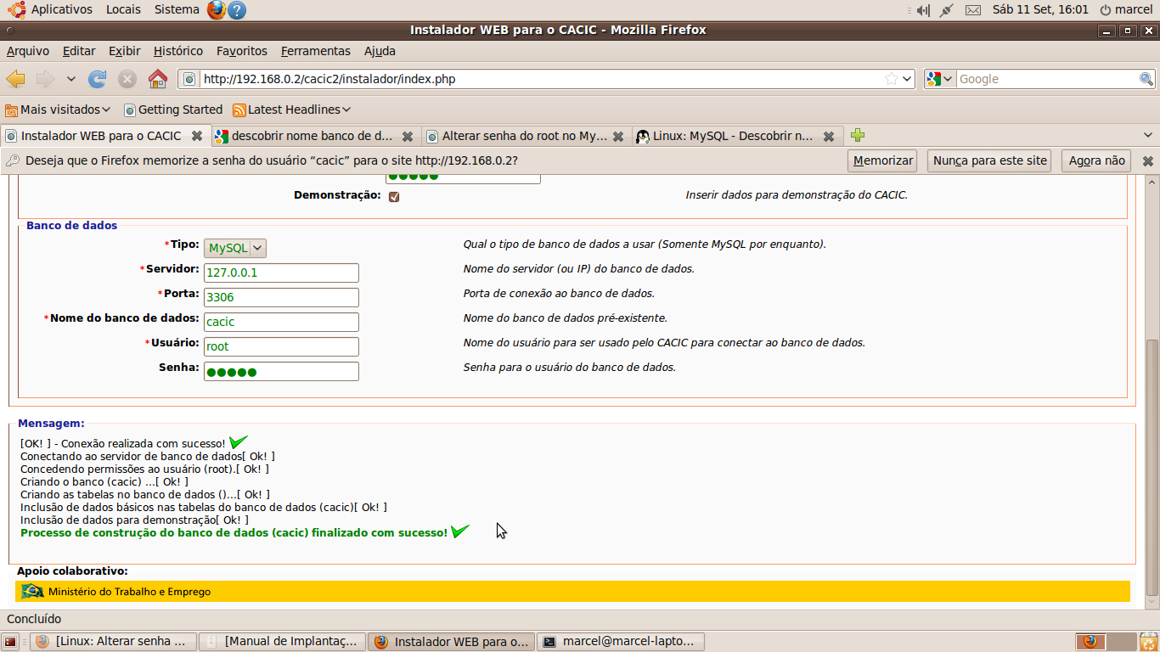The height and width of the screenshot is (652, 1160).
Task: Open the search engine selector dropdown
Action: tap(940, 79)
